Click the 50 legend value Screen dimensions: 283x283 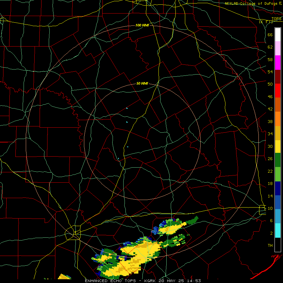pyautogui.click(x=270, y=84)
